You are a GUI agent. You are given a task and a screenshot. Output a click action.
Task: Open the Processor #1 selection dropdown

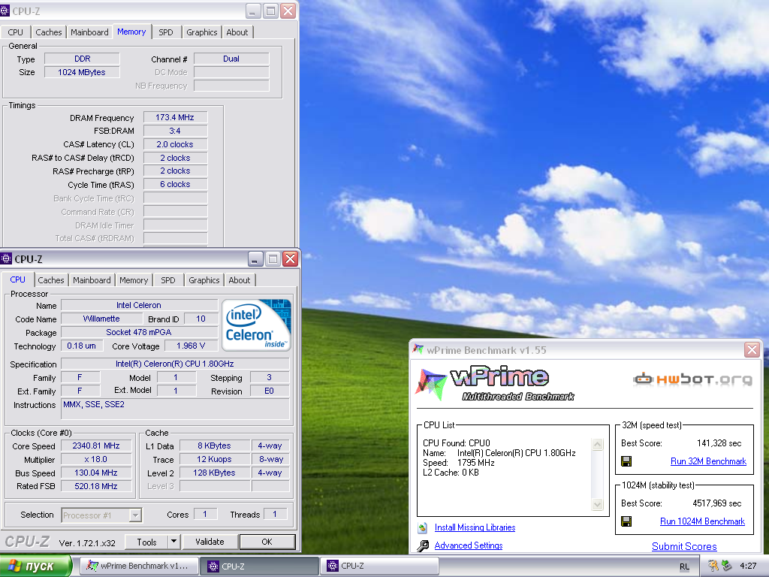136,515
